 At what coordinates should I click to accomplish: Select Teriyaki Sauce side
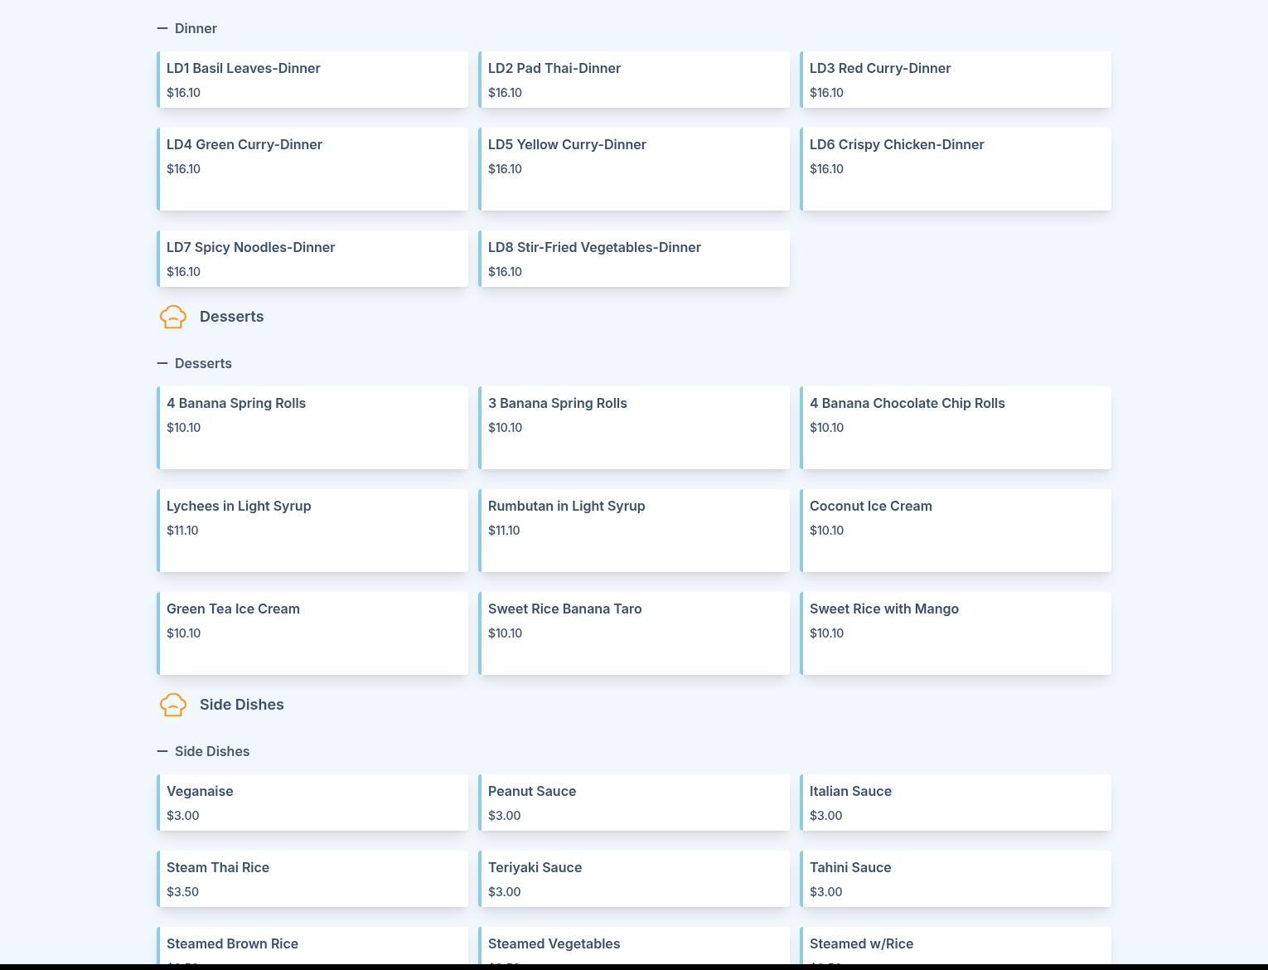[x=634, y=879]
